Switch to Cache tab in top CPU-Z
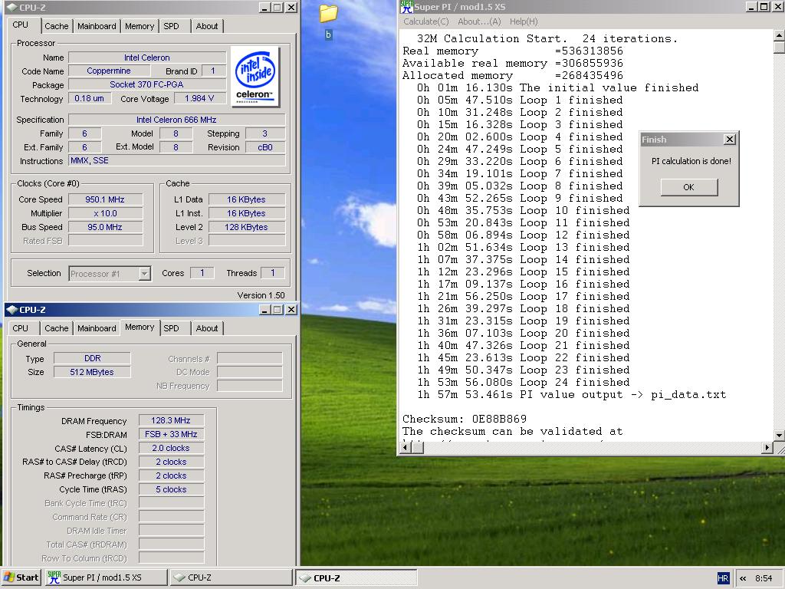 (x=56, y=26)
